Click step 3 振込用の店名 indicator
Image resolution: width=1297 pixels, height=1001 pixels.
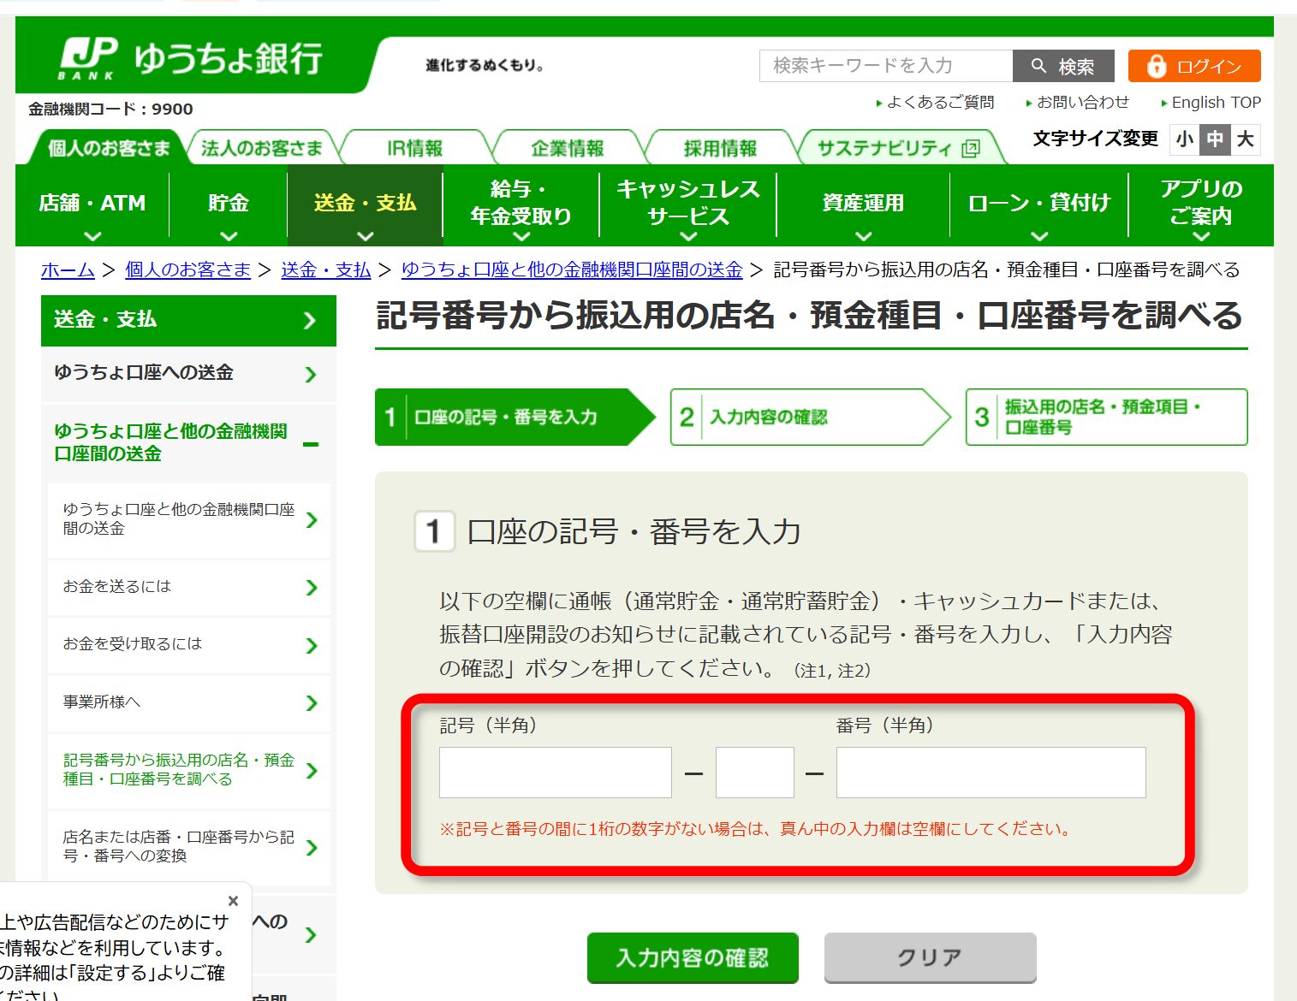point(1106,418)
